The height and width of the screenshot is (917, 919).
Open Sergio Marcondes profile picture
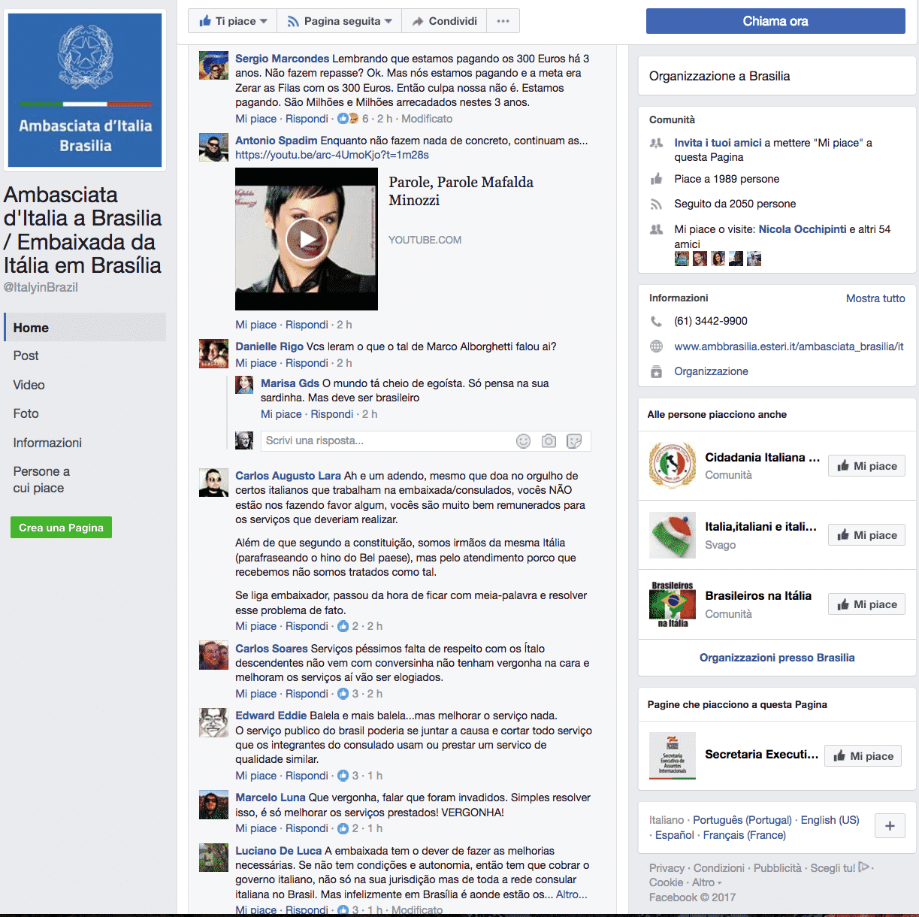click(x=213, y=65)
